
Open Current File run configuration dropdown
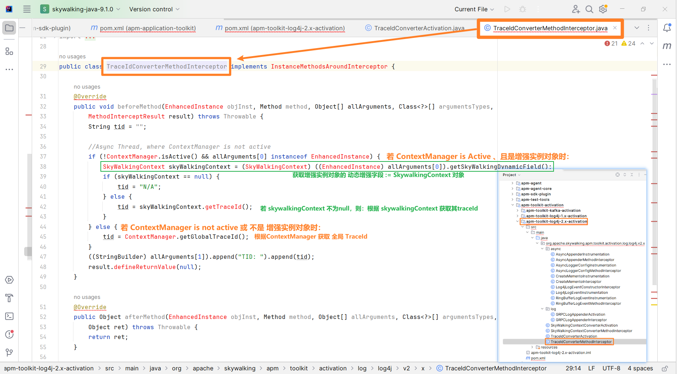(x=474, y=9)
